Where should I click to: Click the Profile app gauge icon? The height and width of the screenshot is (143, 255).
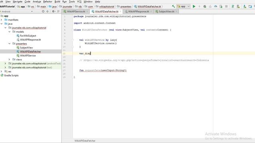pos(216,6)
